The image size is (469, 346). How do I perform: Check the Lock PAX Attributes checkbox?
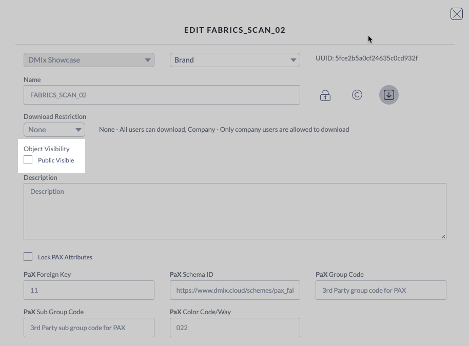tap(28, 257)
